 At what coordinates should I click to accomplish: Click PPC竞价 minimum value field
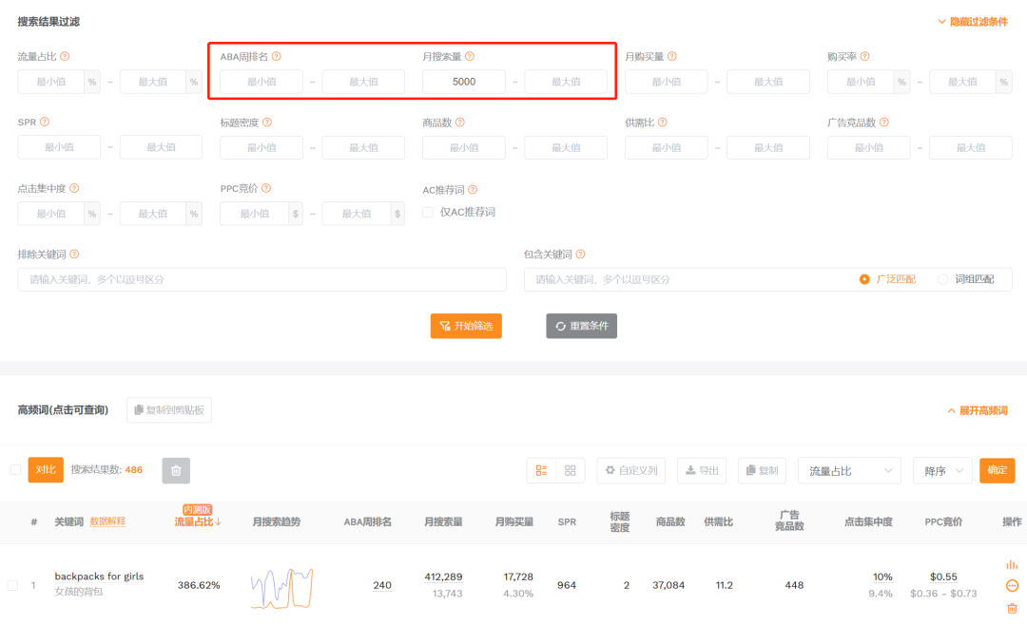click(x=254, y=214)
